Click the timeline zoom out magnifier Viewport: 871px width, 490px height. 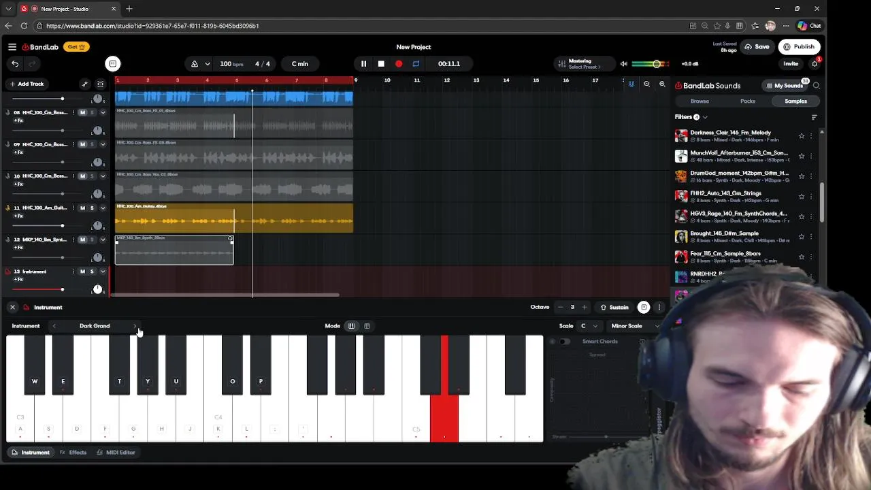click(646, 84)
